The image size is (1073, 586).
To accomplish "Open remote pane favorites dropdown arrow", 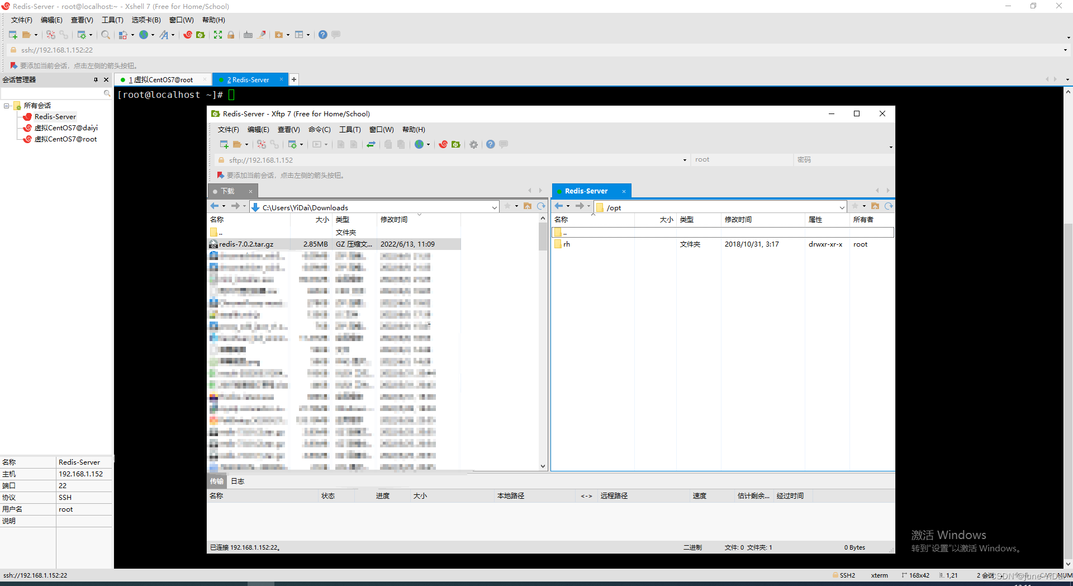I will [x=864, y=206].
